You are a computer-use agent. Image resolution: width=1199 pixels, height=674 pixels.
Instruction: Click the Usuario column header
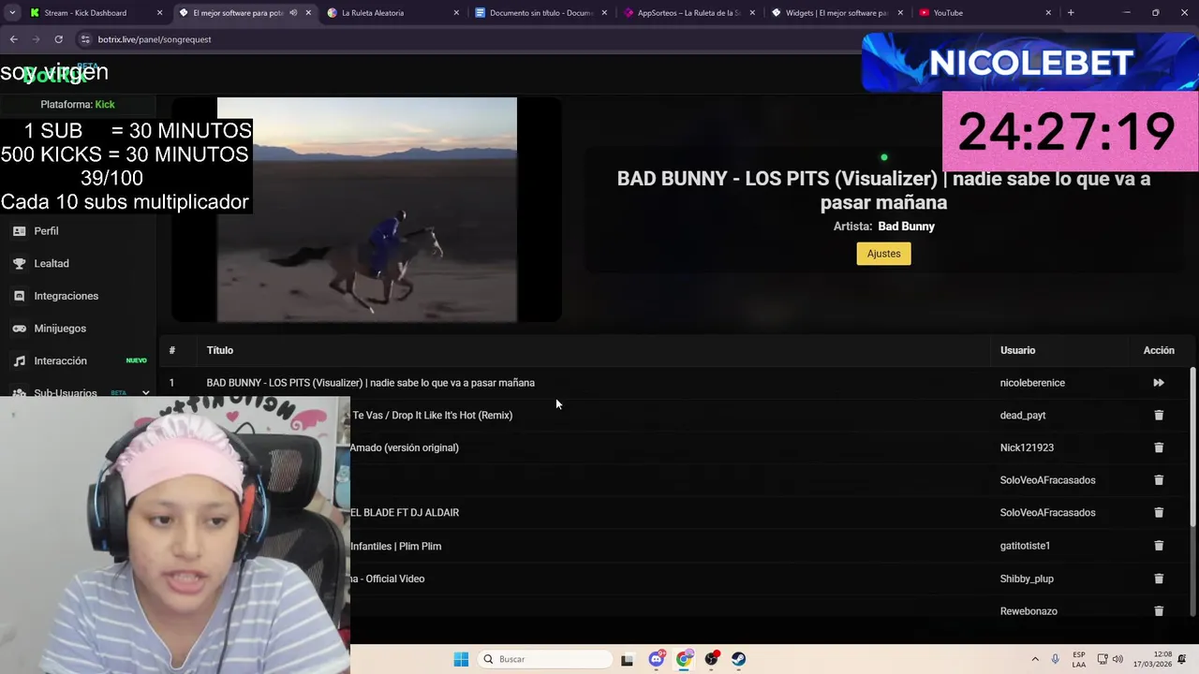coord(1017,350)
